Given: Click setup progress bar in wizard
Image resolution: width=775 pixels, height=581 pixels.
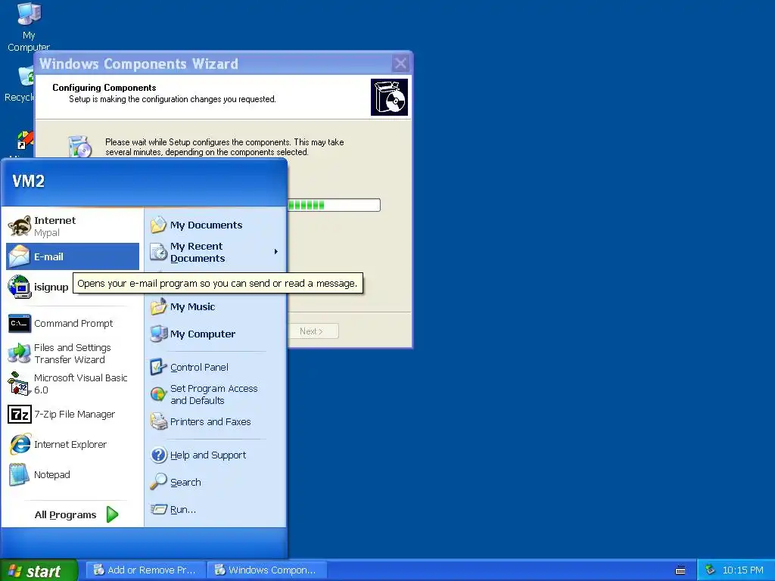Looking at the screenshot, I should (334, 205).
